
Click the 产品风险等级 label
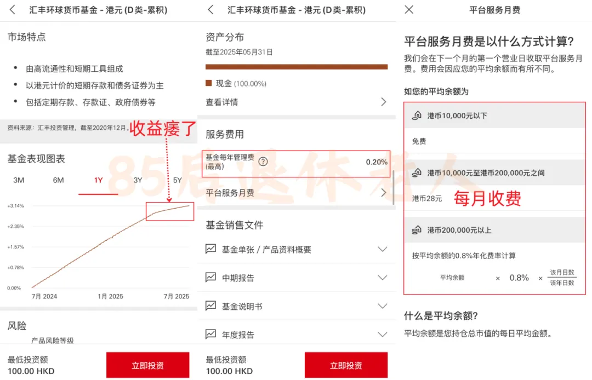[x=53, y=341]
